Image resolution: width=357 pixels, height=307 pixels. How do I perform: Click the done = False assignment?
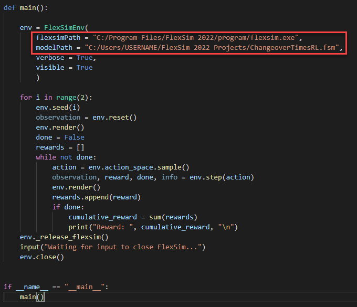[x=60, y=137]
